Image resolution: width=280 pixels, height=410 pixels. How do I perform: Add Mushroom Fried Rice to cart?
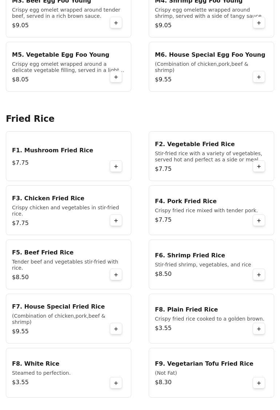116,166
